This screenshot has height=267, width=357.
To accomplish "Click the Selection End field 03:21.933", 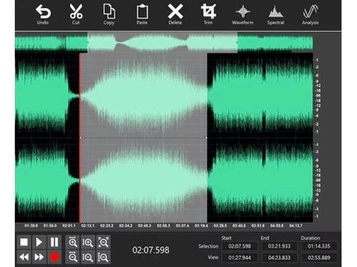I will click(x=279, y=246).
